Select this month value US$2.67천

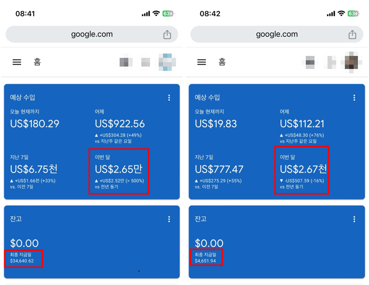(x=303, y=169)
